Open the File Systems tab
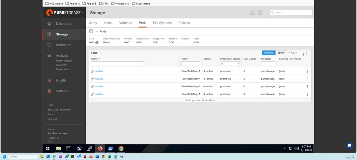357x160 pixels. (162, 23)
